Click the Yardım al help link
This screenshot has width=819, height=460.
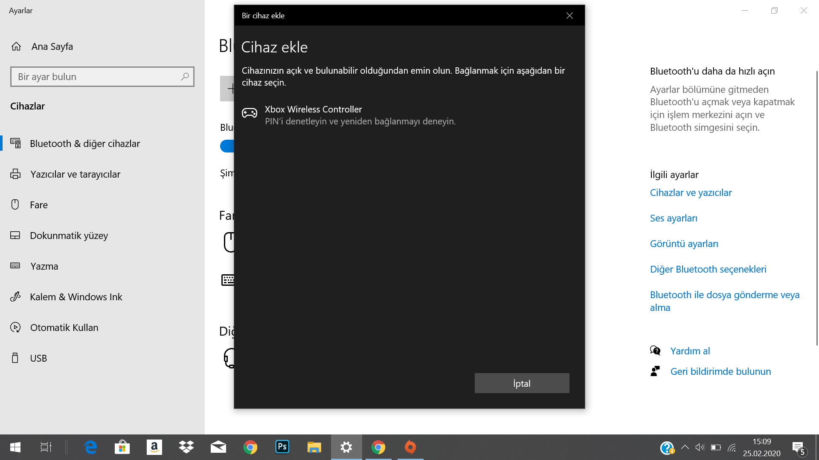click(690, 351)
